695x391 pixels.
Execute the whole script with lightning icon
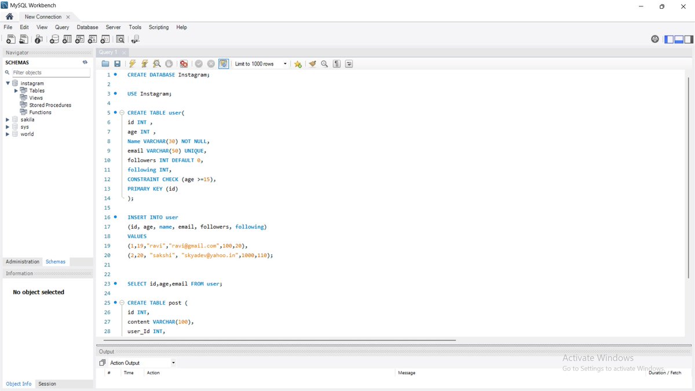(x=133, y=64)
